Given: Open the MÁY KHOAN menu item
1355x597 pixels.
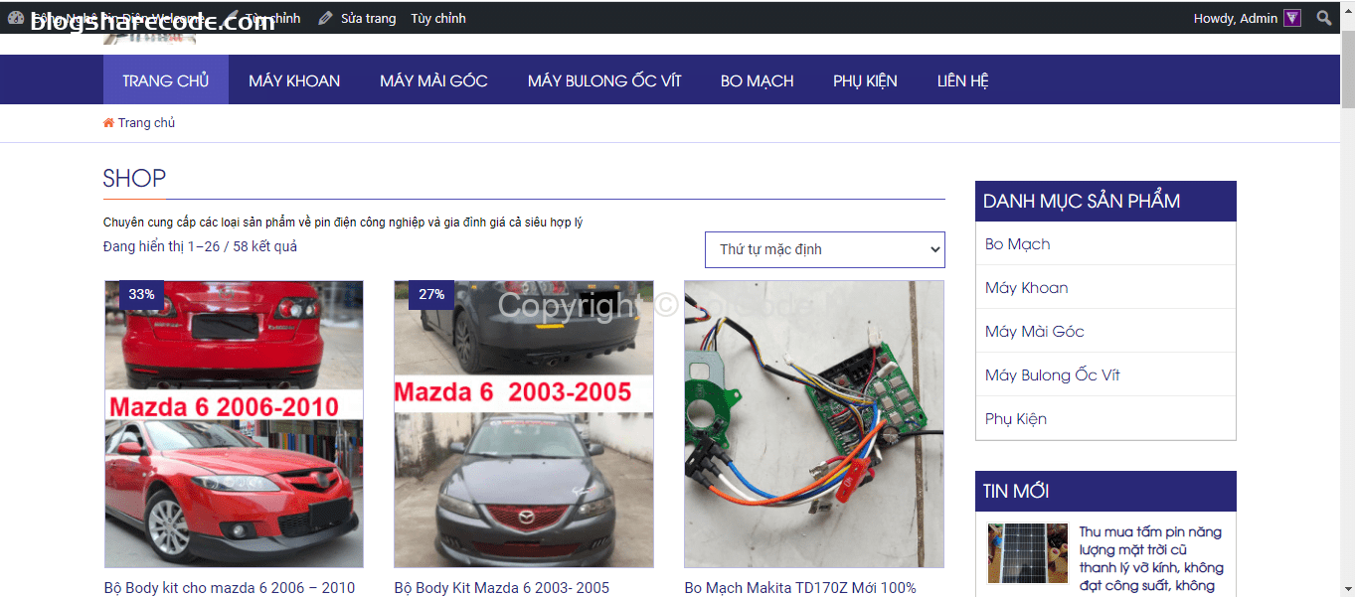Looking at the screenshot, I should tap(294, 80).
